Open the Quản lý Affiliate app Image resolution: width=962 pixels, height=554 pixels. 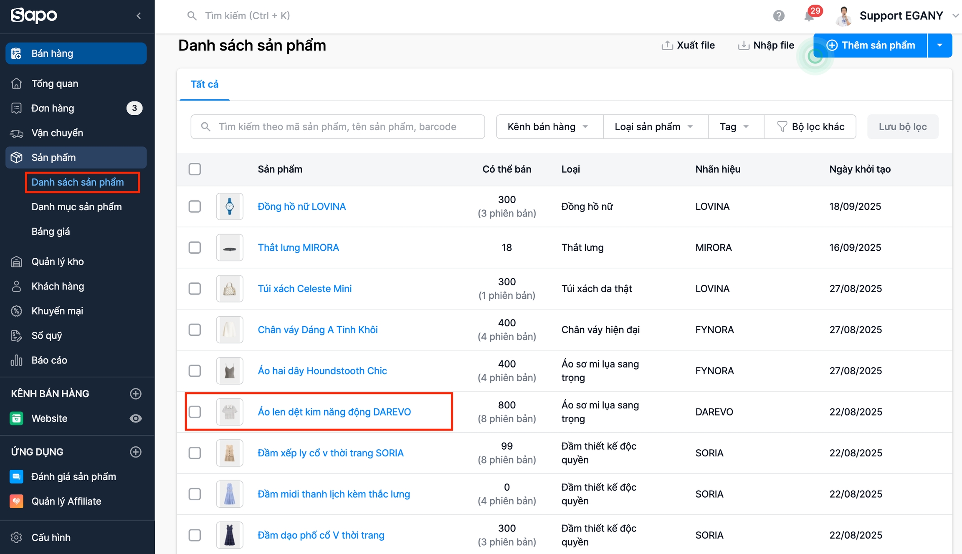(66, 501)
